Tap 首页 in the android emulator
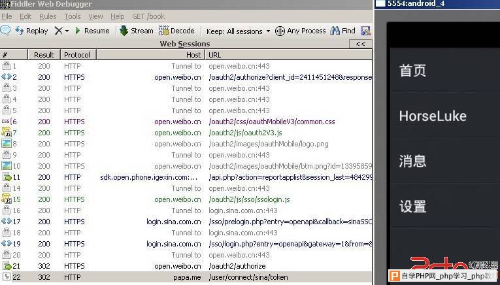This screenshot has width=500, height=285. [412, 71]
